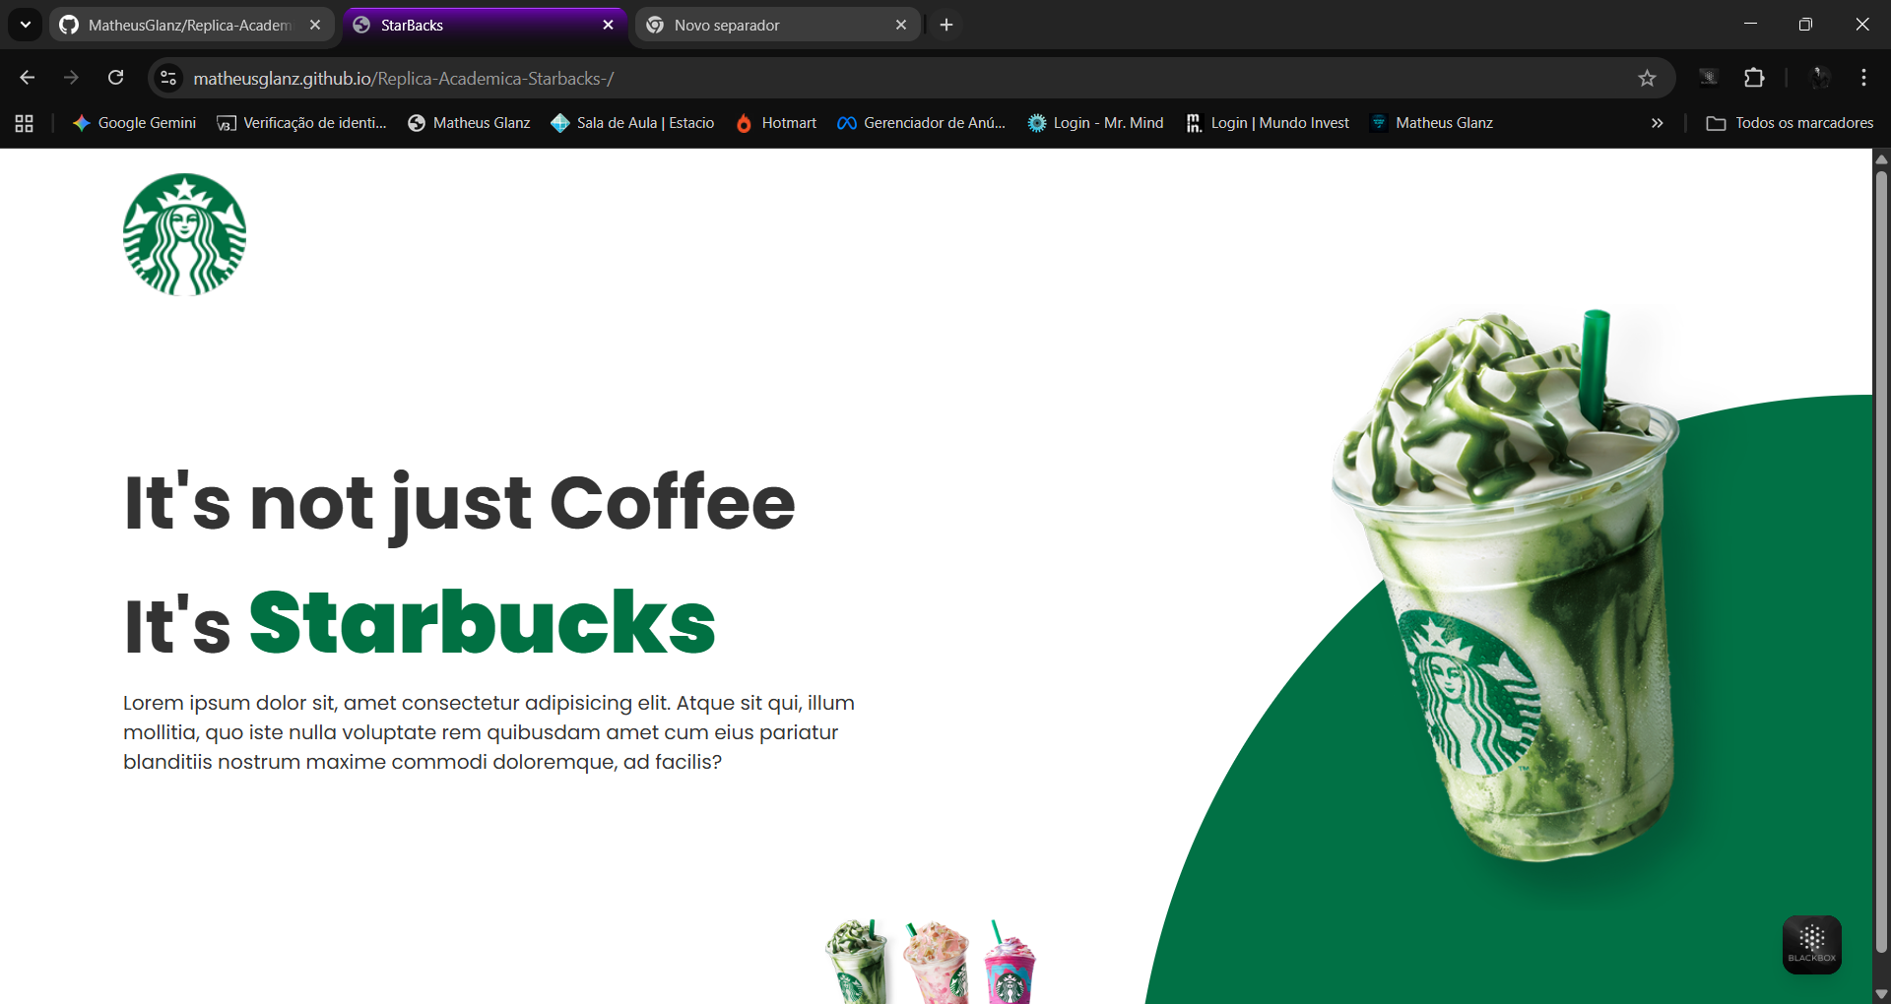This screenshot has width=1891, height=1004.
Task: Reload the current page
Action: click(115, 78)
